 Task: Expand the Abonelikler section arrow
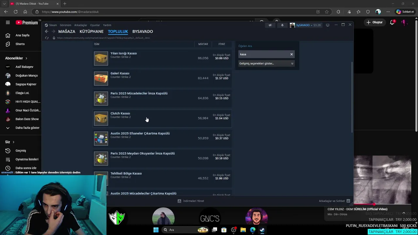(x=26, y=58)
